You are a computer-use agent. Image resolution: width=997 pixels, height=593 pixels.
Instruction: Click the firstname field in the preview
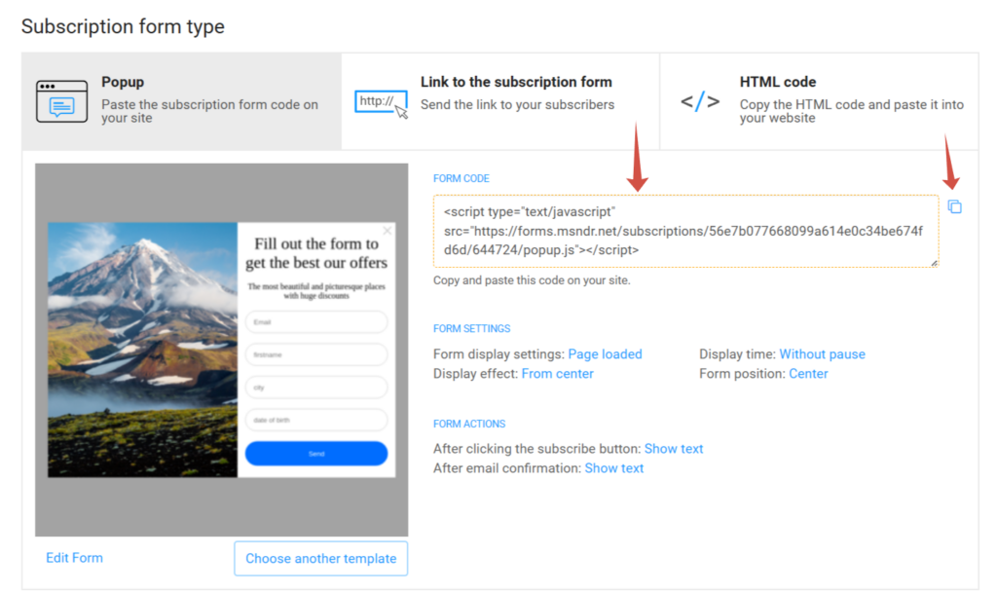click(x=316, y=354)
